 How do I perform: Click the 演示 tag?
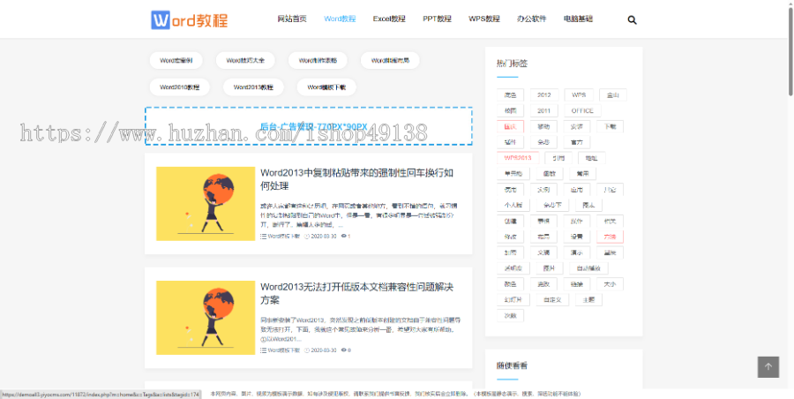[x=576, y=252]
